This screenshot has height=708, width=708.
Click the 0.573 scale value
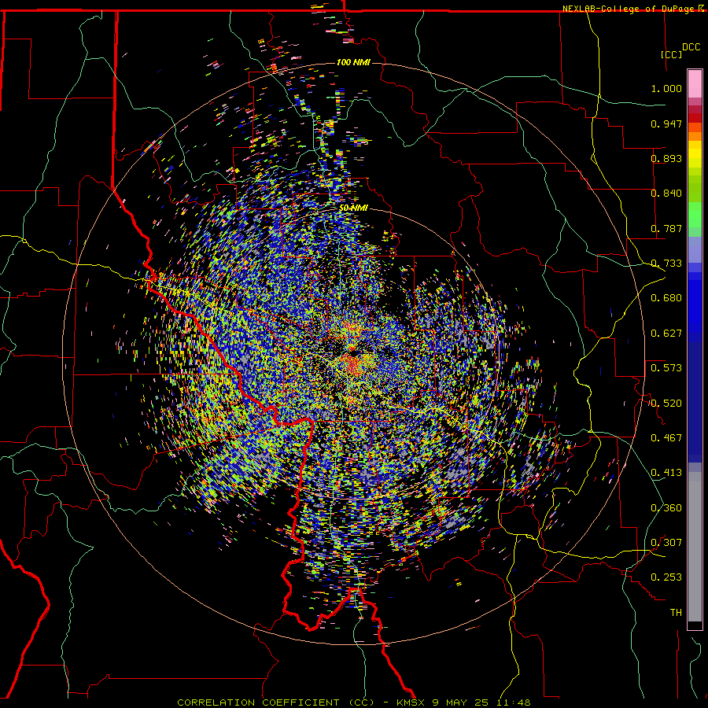(666, 368)
